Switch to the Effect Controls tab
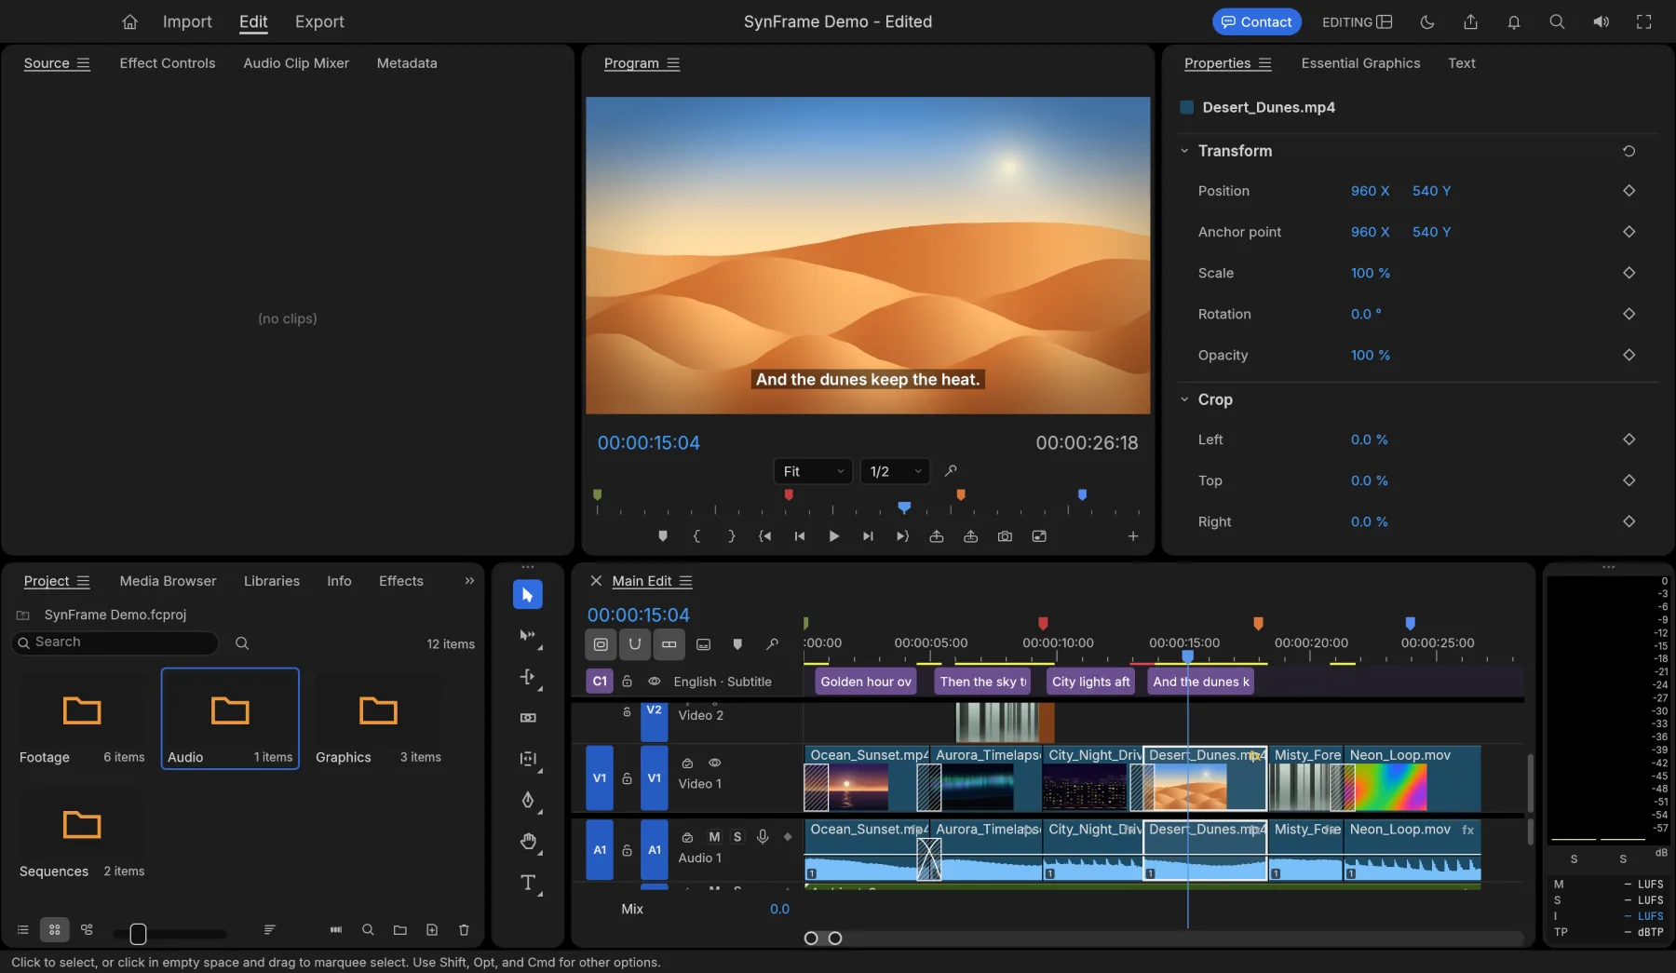This screenshot has width=1676, height=973. pyautogui.click(x=168, y=63)
